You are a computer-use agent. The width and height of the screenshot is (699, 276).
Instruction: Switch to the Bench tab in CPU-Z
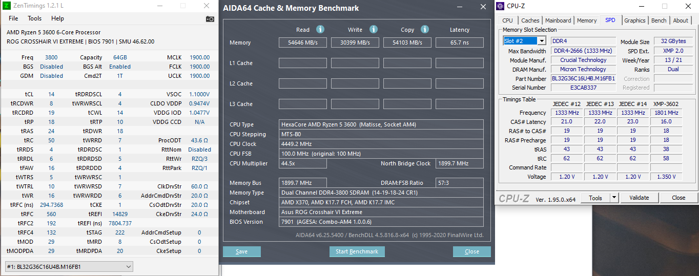pos(659,20)
